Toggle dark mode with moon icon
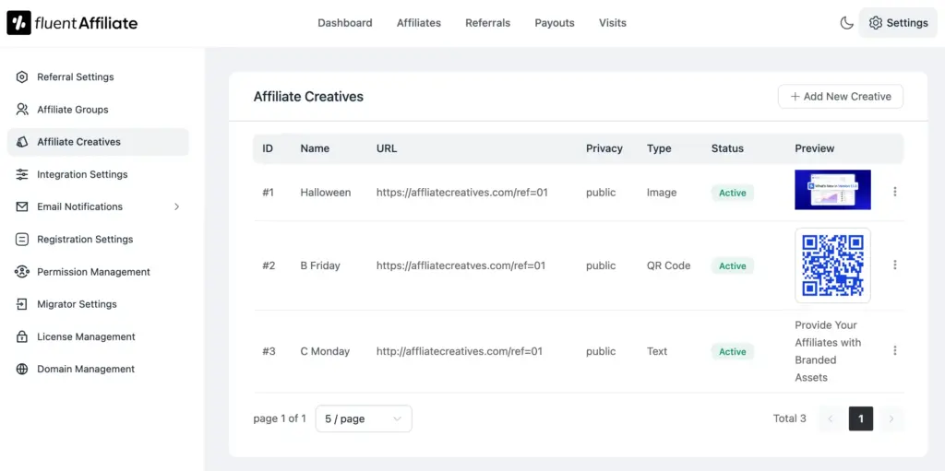This screenshot has height=471, width=945. point(846,23)
